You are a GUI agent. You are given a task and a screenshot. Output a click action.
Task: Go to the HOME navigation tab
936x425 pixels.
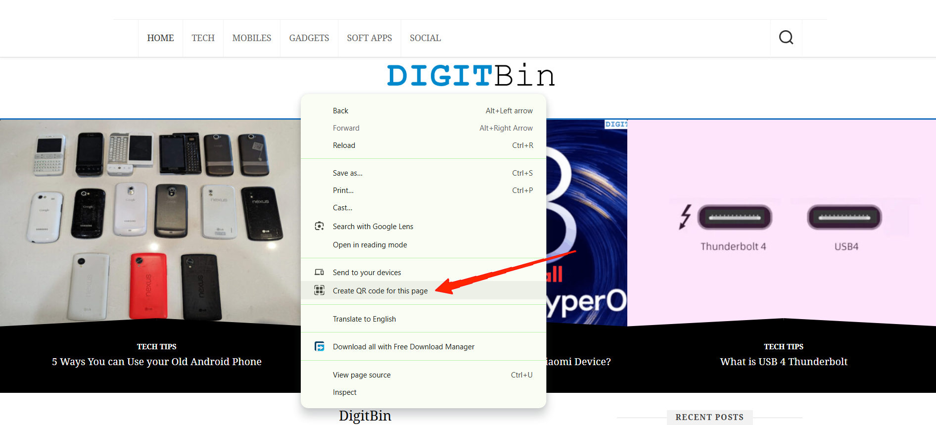tap(160, 38)
